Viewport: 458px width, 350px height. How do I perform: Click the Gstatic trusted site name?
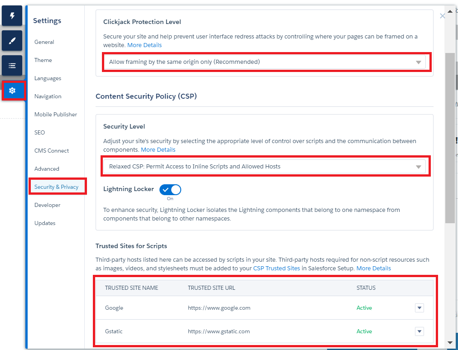coord(114,331)
